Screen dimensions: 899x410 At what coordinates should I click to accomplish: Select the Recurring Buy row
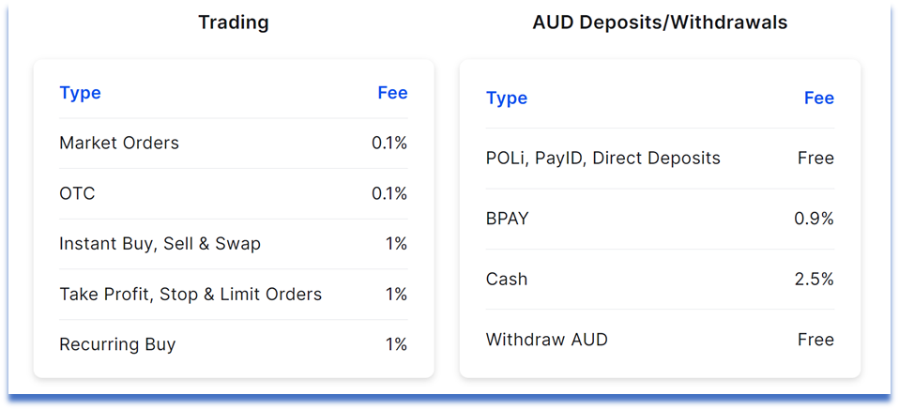[234, 344]
